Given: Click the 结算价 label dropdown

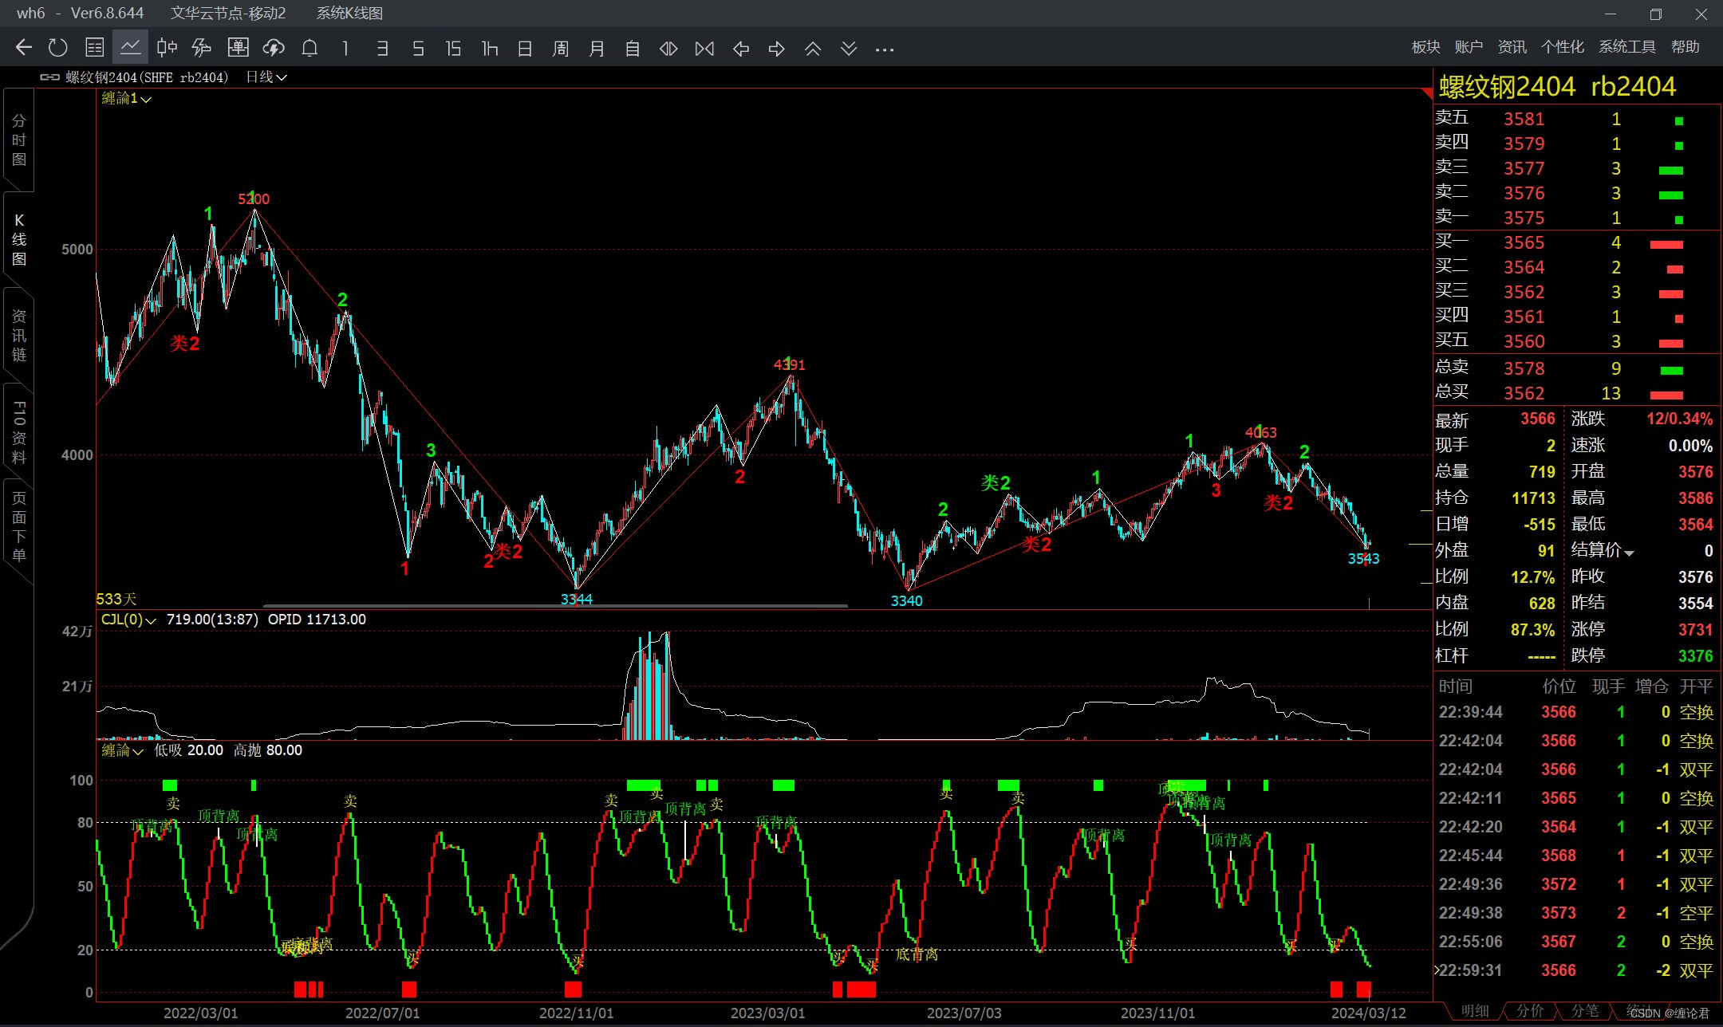Looking at the screenshot, I should (x=1603, y=550).
